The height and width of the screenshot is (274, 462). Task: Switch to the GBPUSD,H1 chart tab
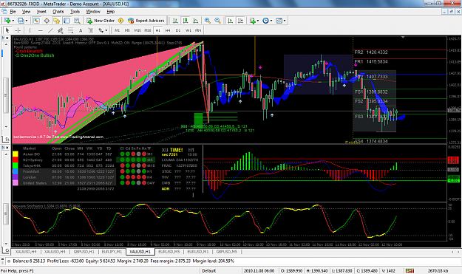tap(84, 252)
